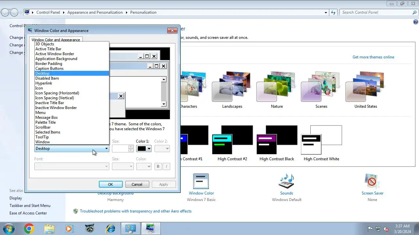
Task: Choose ToolTip in the item list
Action: pyautogui.click(x=72, y=137)
